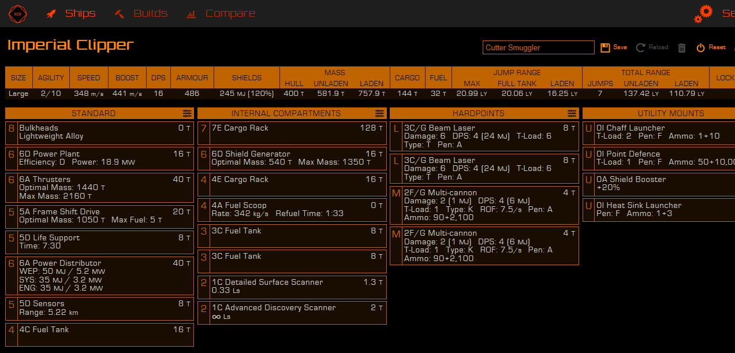Select the 6A Thrusters slot
The height and width of the screenshot is (353, 735).
pos(99,188)
